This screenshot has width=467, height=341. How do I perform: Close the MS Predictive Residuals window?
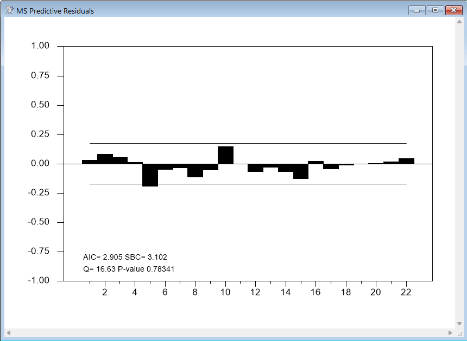pos(452,10)
